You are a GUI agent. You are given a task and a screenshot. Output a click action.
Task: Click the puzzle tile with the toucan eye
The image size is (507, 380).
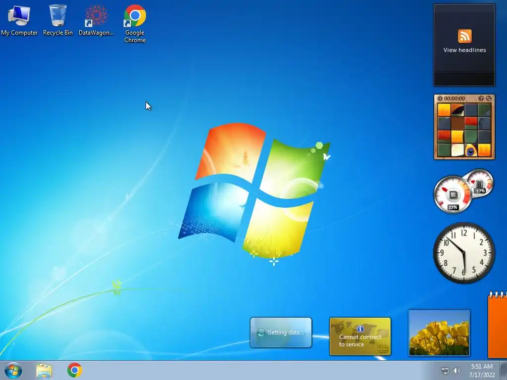[470, 150]
